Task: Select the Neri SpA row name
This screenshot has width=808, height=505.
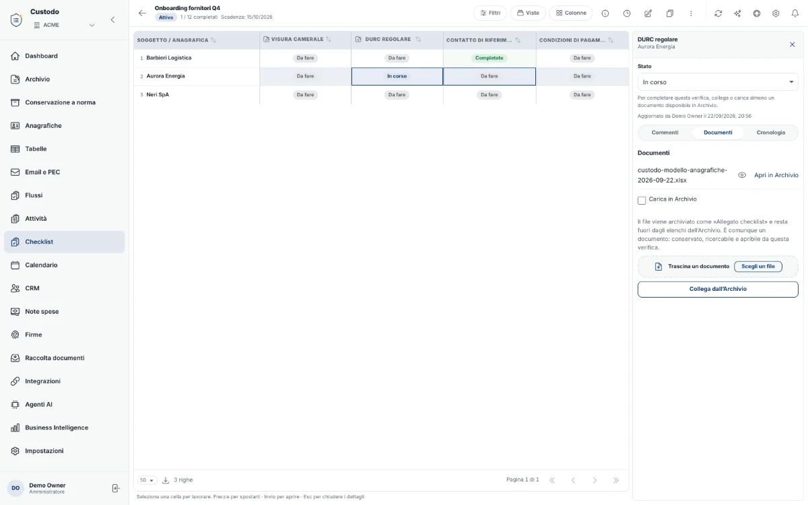Action: [158, 95]
